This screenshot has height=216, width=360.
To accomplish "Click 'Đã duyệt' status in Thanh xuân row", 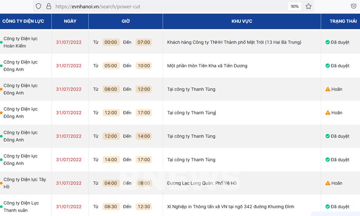I will (x=340, y=207).
